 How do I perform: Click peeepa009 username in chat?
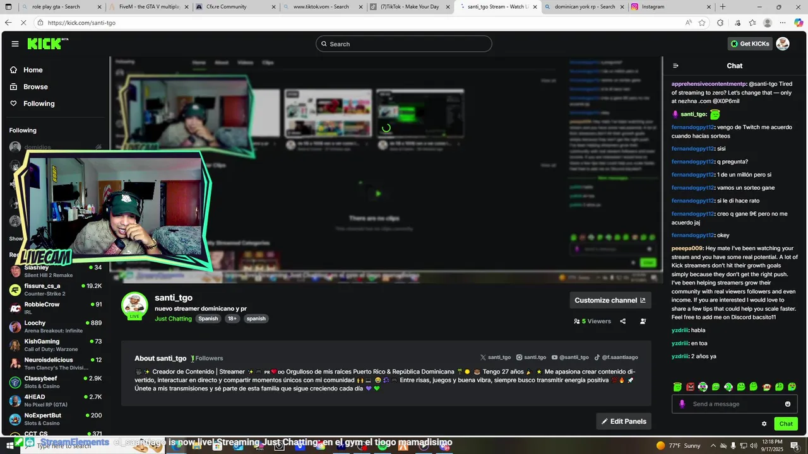687,248
